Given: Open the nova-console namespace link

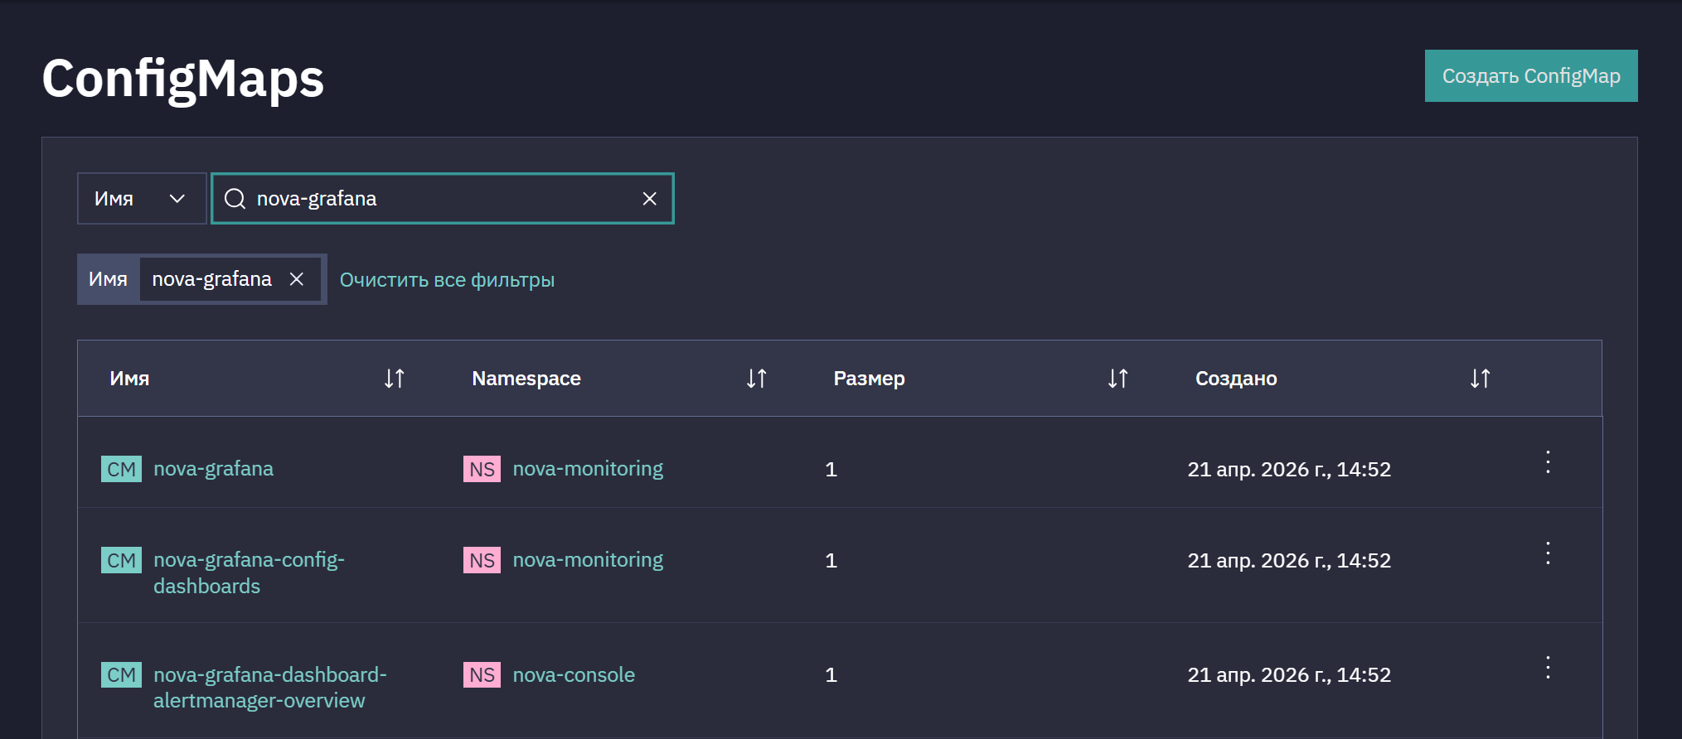Looking at the screenshot, I should coord(574,675).
